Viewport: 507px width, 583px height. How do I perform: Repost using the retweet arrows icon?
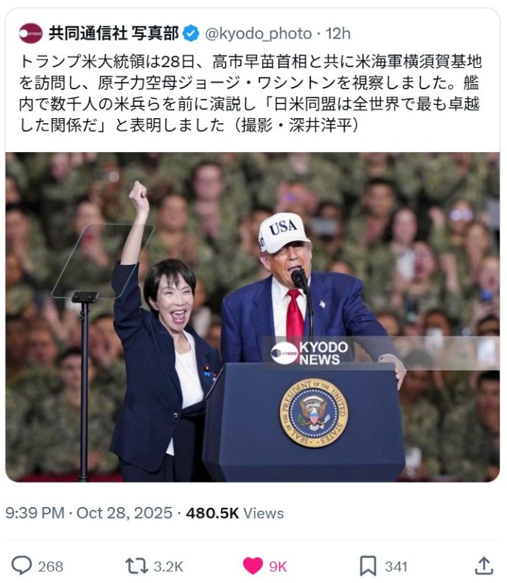click(136, 566)
